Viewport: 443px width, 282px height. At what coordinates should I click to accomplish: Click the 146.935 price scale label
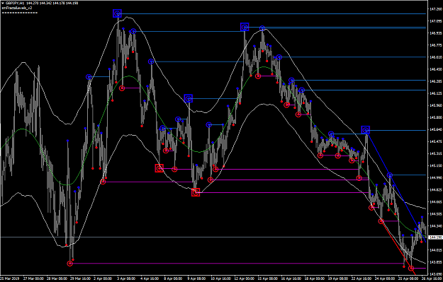(436, 33)
